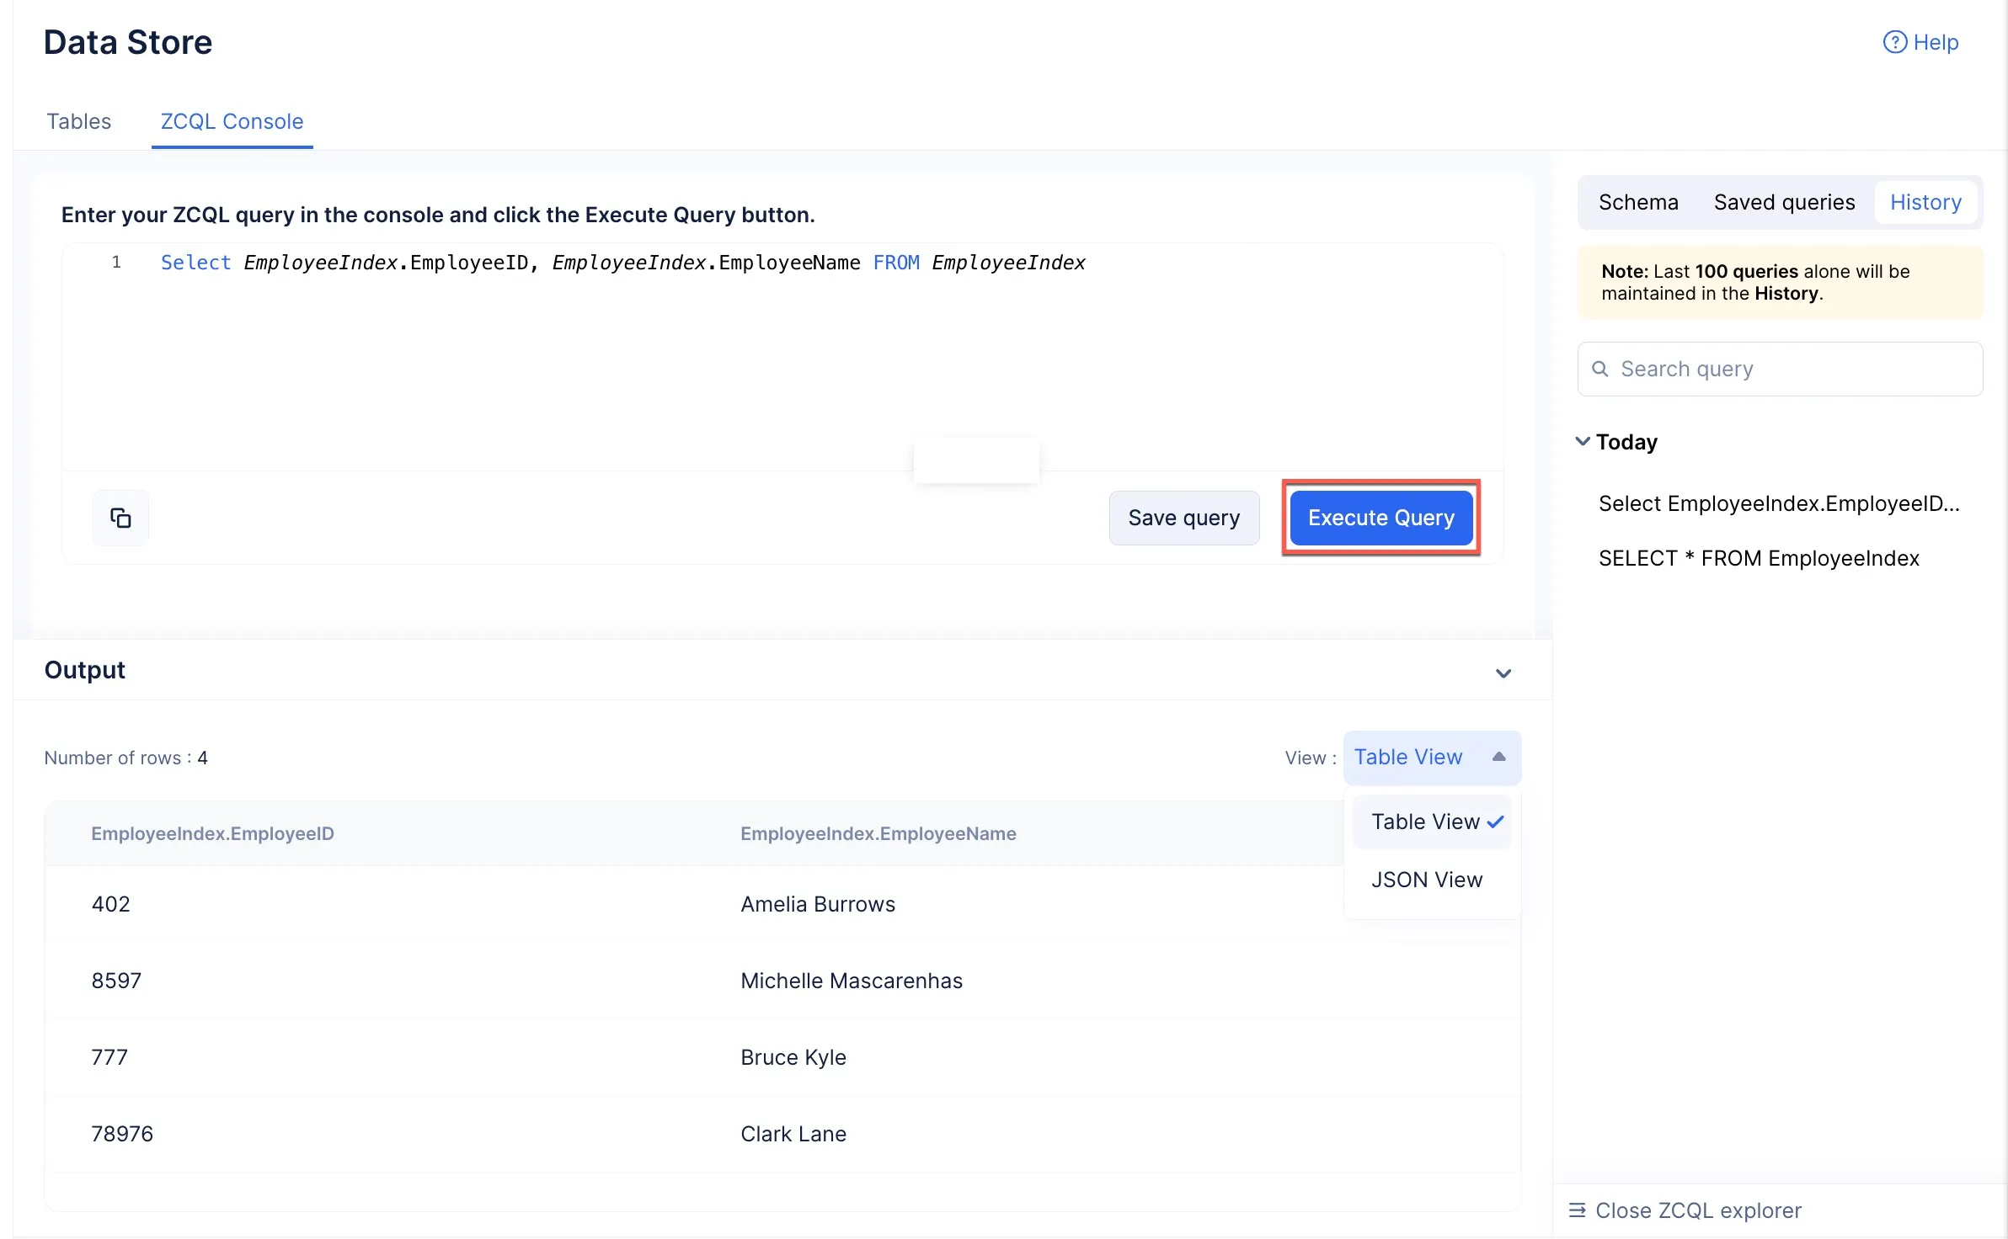2008x1239 pixels.
Task: Click the Table View checkmark icon
Action: (1495, 822)
